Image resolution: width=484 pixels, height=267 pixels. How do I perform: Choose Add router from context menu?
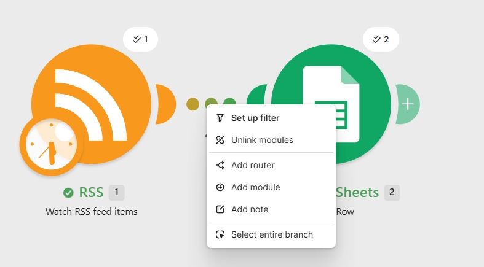(x=271, y=165)
